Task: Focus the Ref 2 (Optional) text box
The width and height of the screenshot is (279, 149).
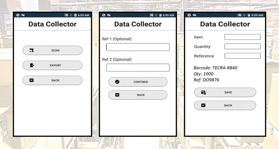Action: click(x=138, y=68)
